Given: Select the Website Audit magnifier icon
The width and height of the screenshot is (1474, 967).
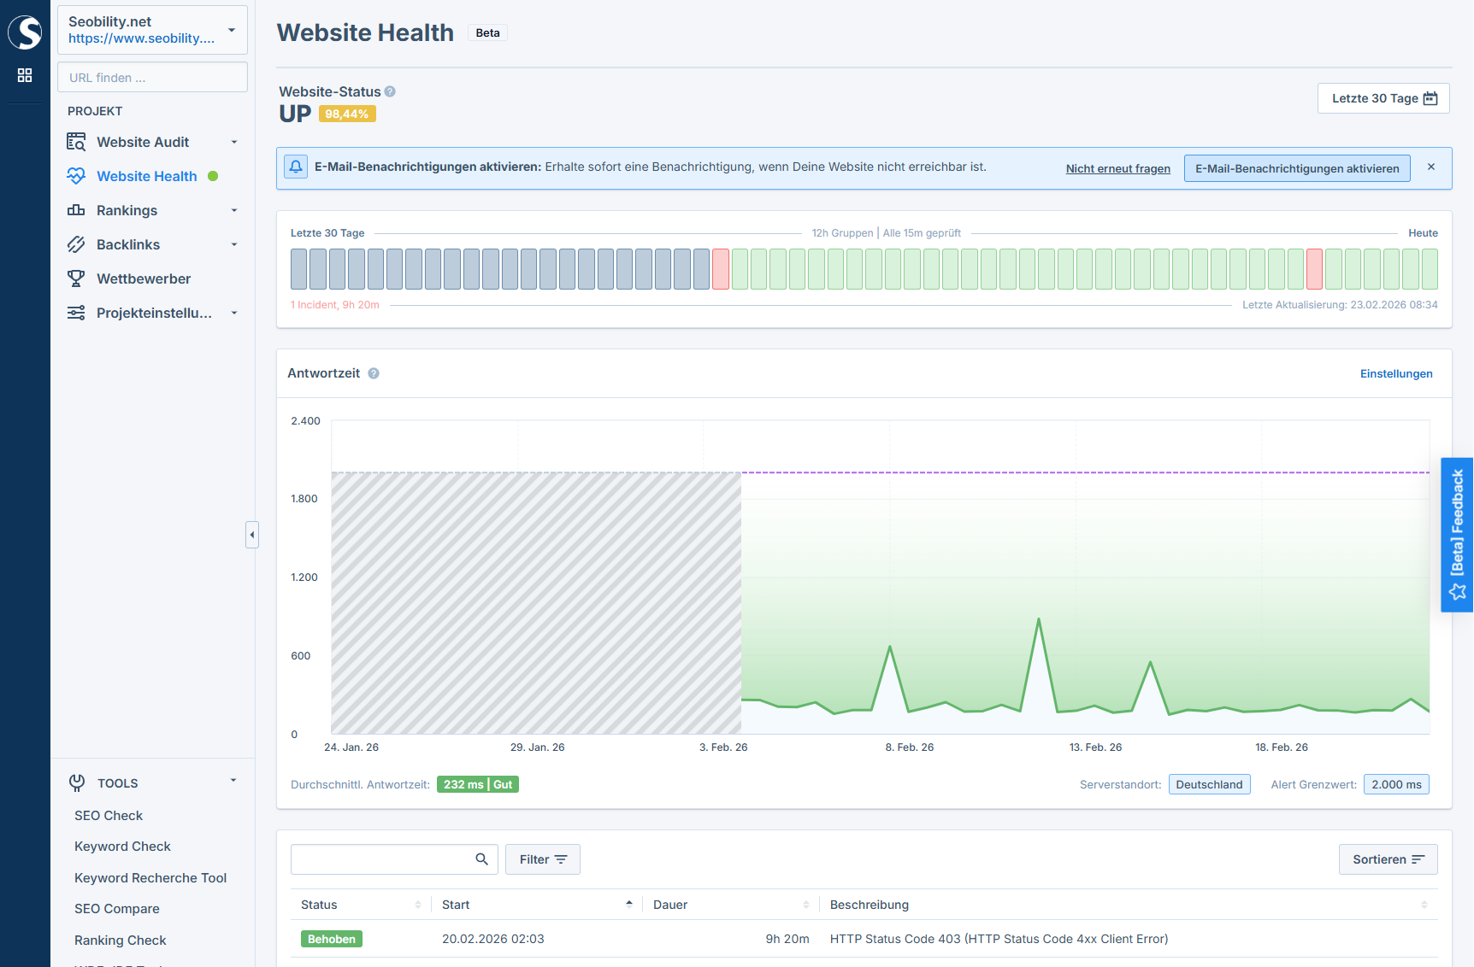Looking at the screenshot, I should pos(77,142).
